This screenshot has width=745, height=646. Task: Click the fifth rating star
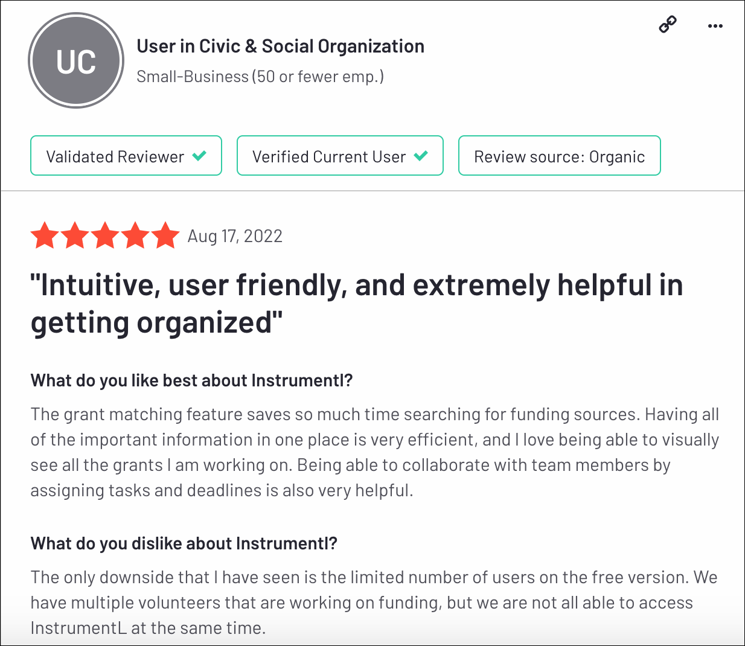click(165, 235)
